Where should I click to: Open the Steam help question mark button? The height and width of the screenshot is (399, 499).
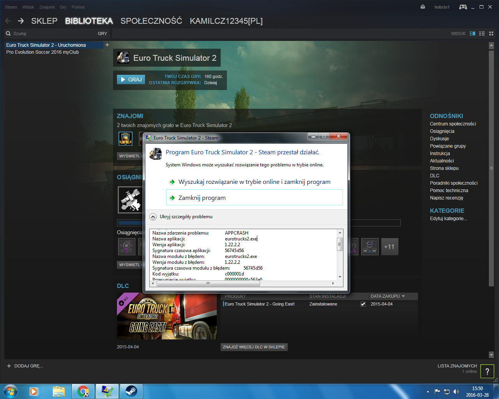[x=487, y=371]
